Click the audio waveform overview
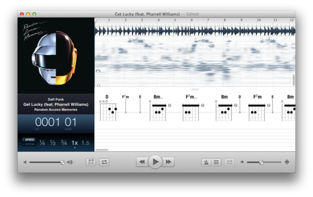The image size is (313, 197). [195, 31]
